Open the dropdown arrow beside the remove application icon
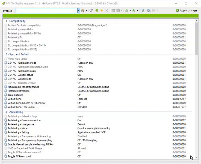The image size is (201, 164). point(122,10)
